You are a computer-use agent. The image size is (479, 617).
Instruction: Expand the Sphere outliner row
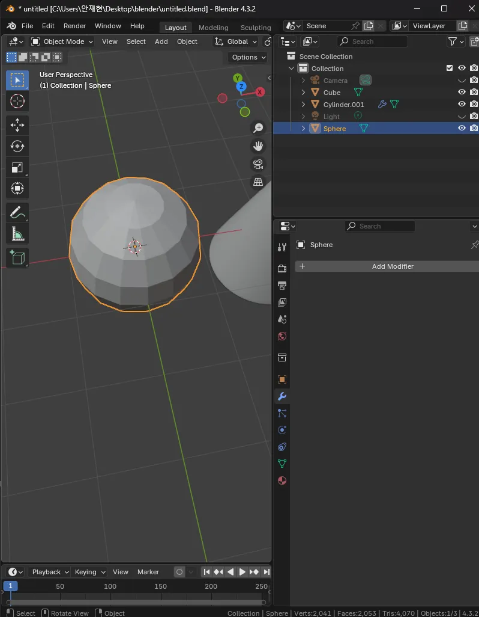coord(303,128)
